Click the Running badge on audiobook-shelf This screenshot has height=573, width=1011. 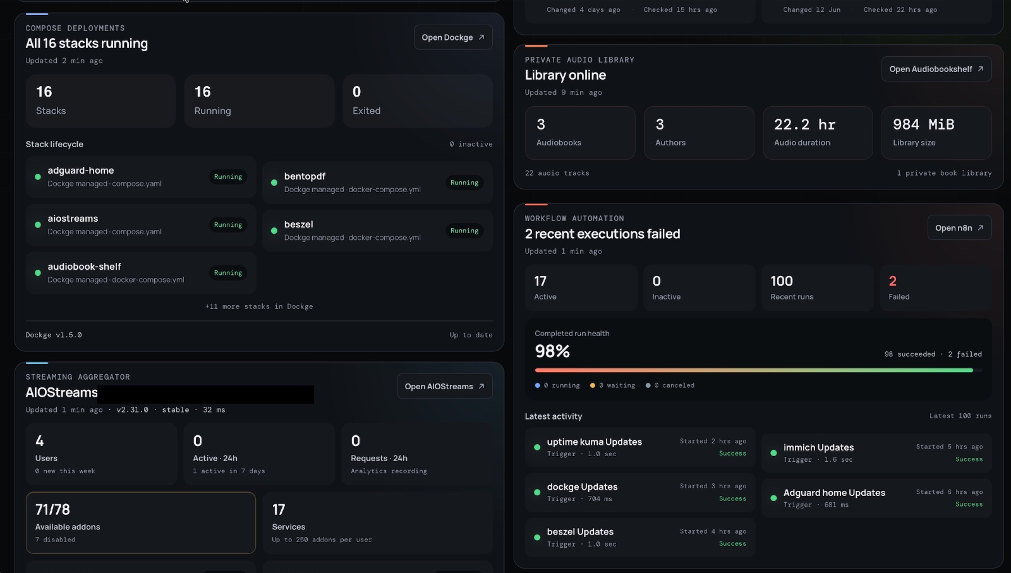(228, 273)
